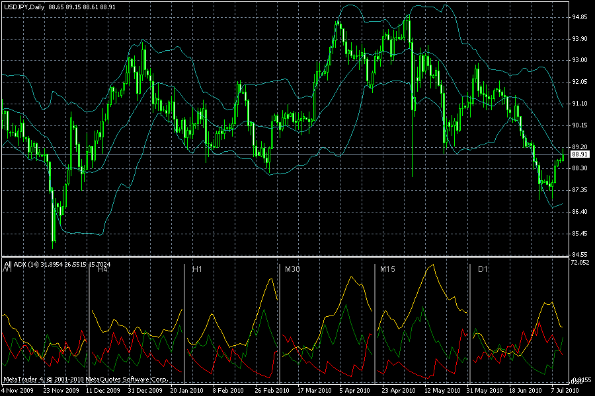Image resolution: width=595 pixels, height=396 pixels.
Task: Click the 91.10 price axis label
Action: tap(579, 104)
